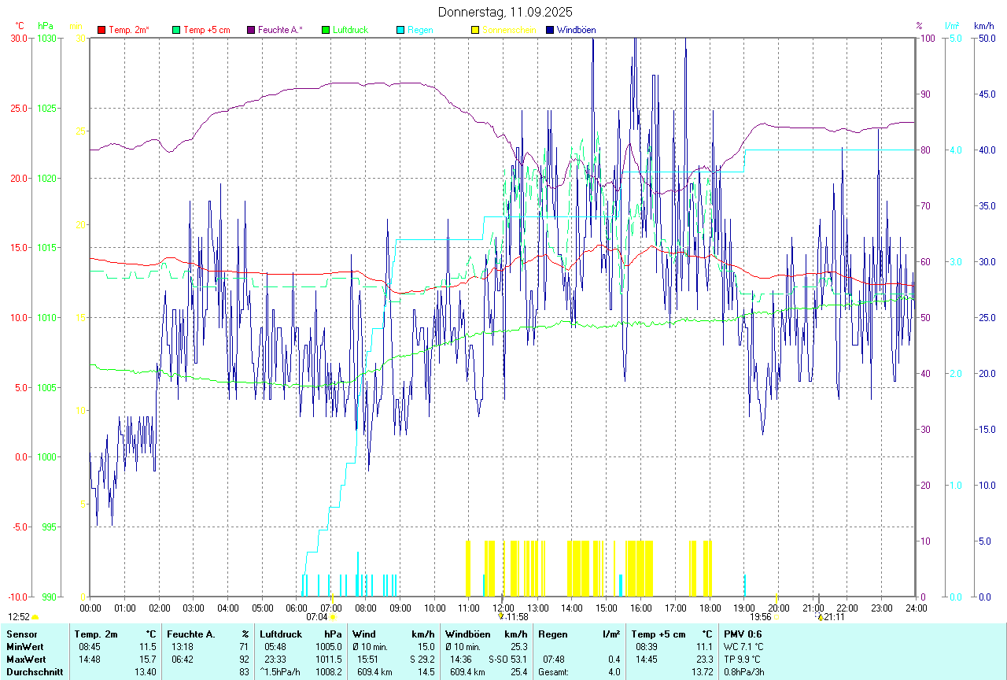Click the km/h axis unit label at top right
The height and width of the screenshot is (680, 1007).
click(x=983, y=26)
